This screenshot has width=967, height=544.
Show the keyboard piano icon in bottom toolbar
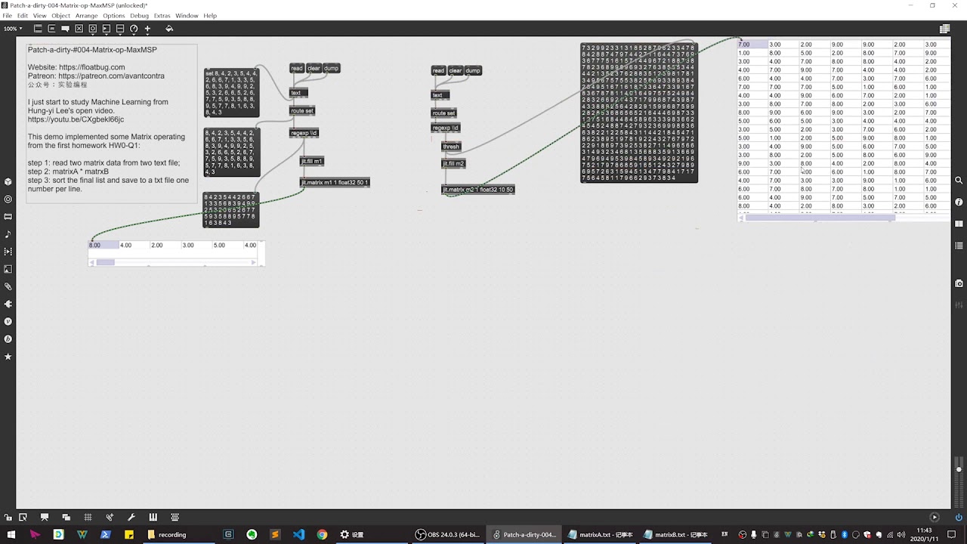[x=153, y=518]
